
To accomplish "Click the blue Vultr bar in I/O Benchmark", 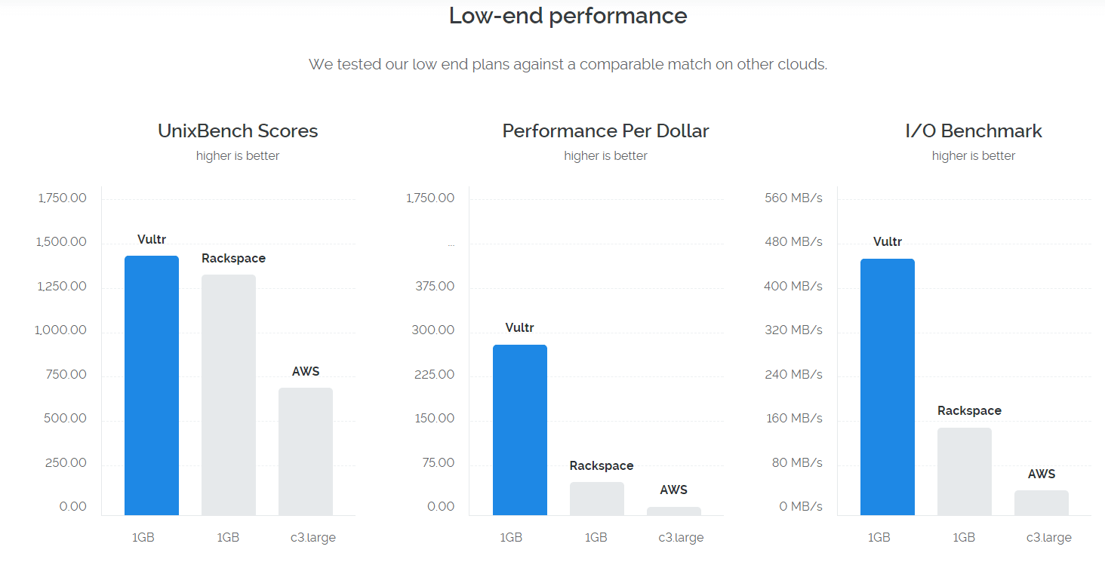I will pos(888,387).
